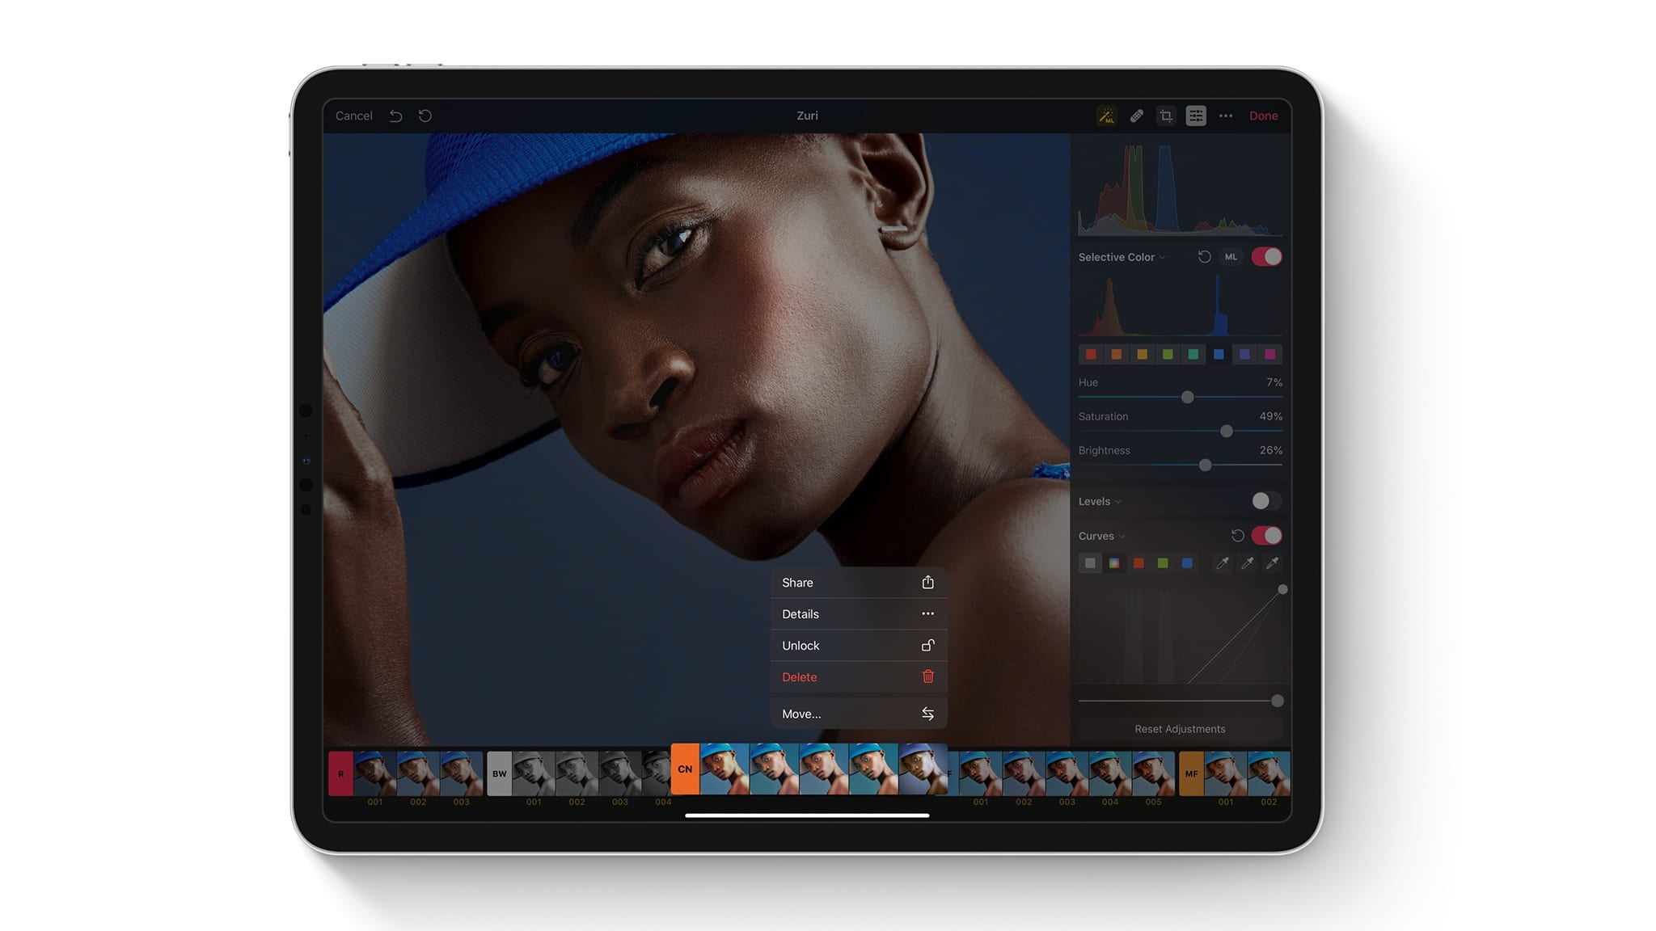
Task: Pick the white point eyedropper in Curves
Action: pyautogui.click(x=1272, y=562)
